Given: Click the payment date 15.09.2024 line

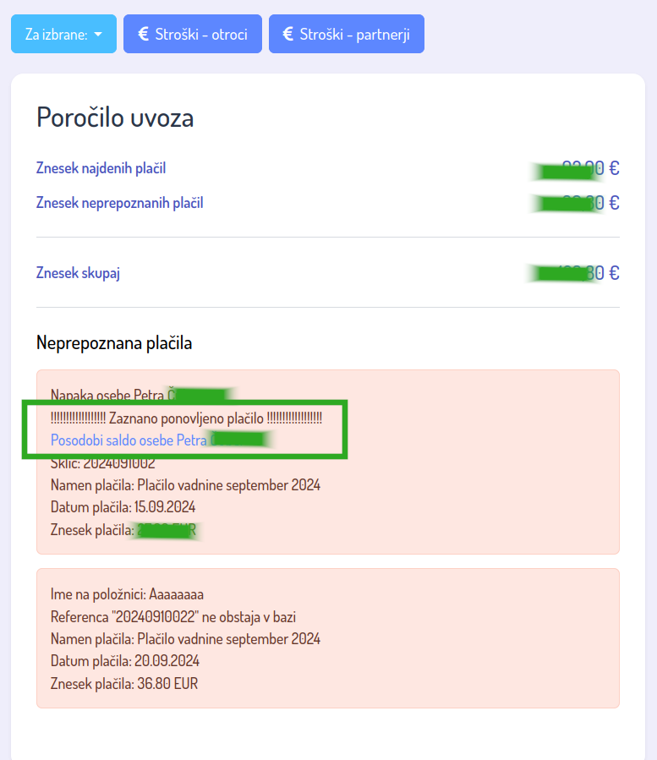Looking at the screenshot, I should coord(123,508).
